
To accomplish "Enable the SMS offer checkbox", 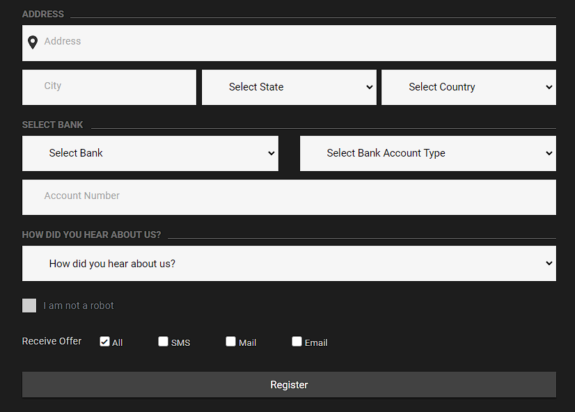I will pos(163,341).
